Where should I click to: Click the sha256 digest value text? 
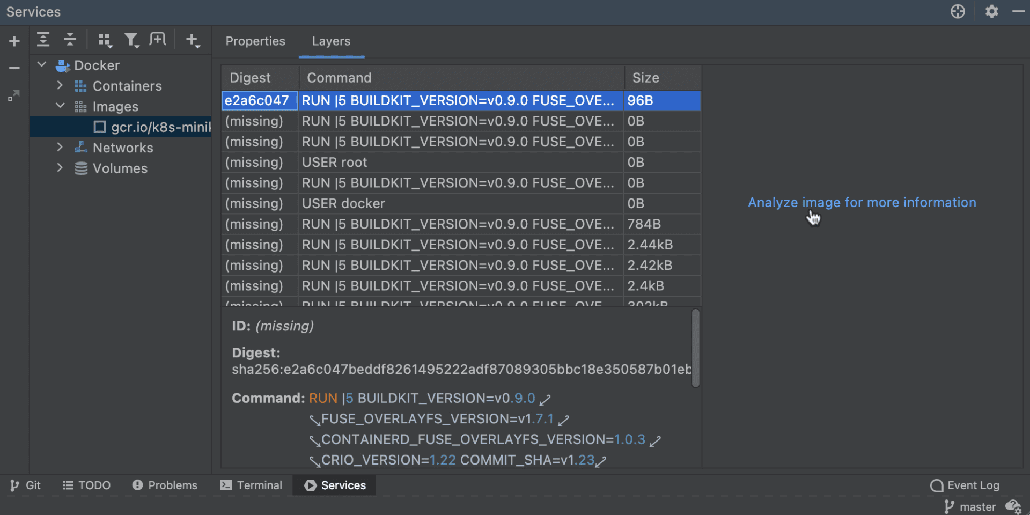tap(461, 370)
